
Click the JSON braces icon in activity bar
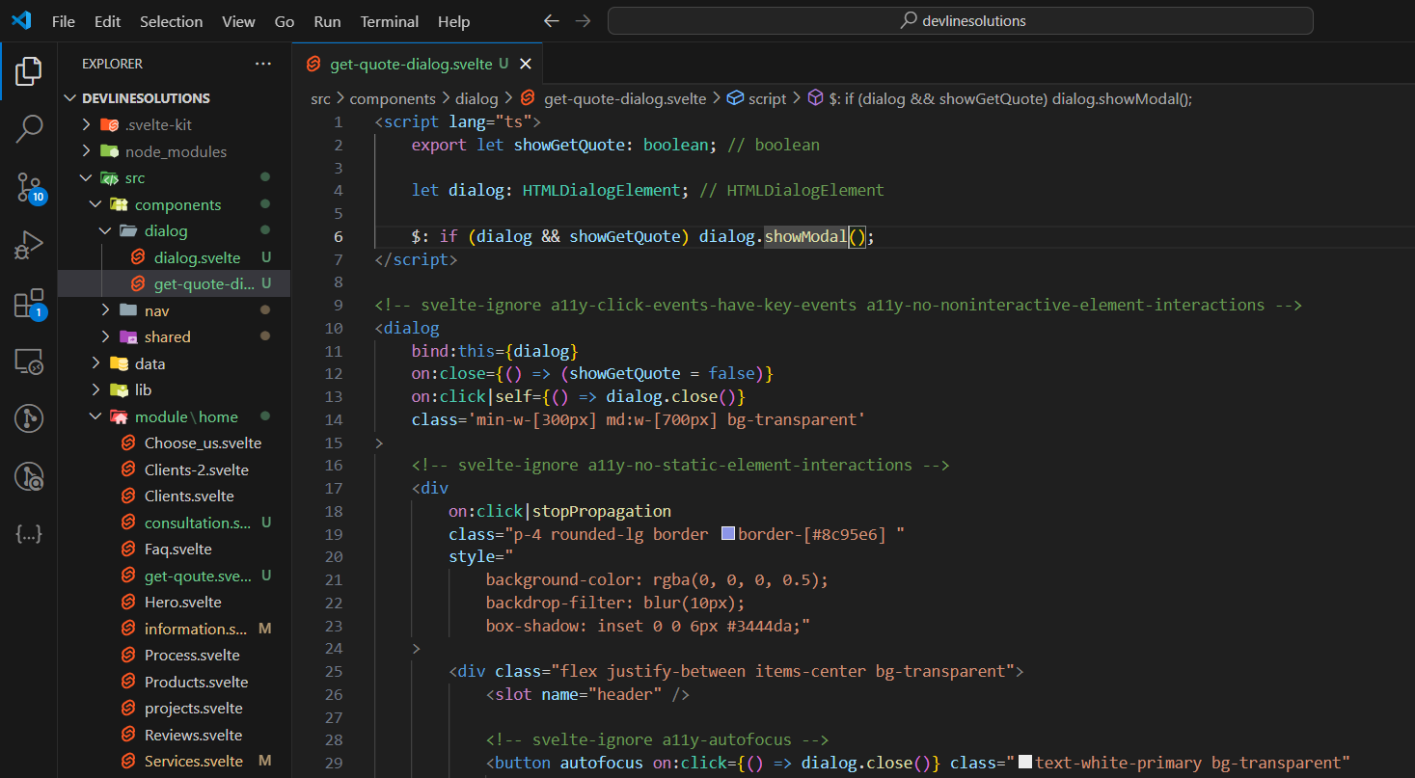click(29, 534)
